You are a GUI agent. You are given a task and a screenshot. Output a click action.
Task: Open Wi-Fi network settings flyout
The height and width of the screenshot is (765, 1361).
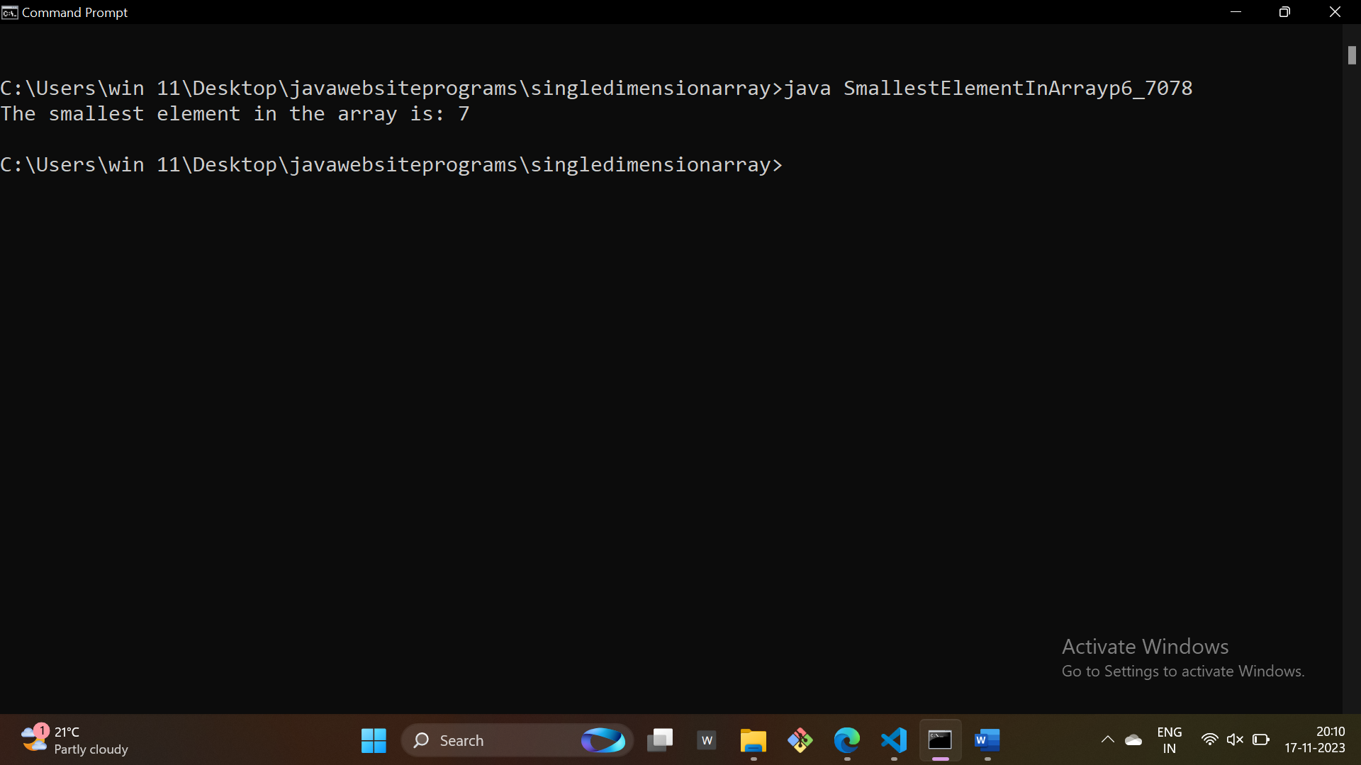pos(1209,740)
